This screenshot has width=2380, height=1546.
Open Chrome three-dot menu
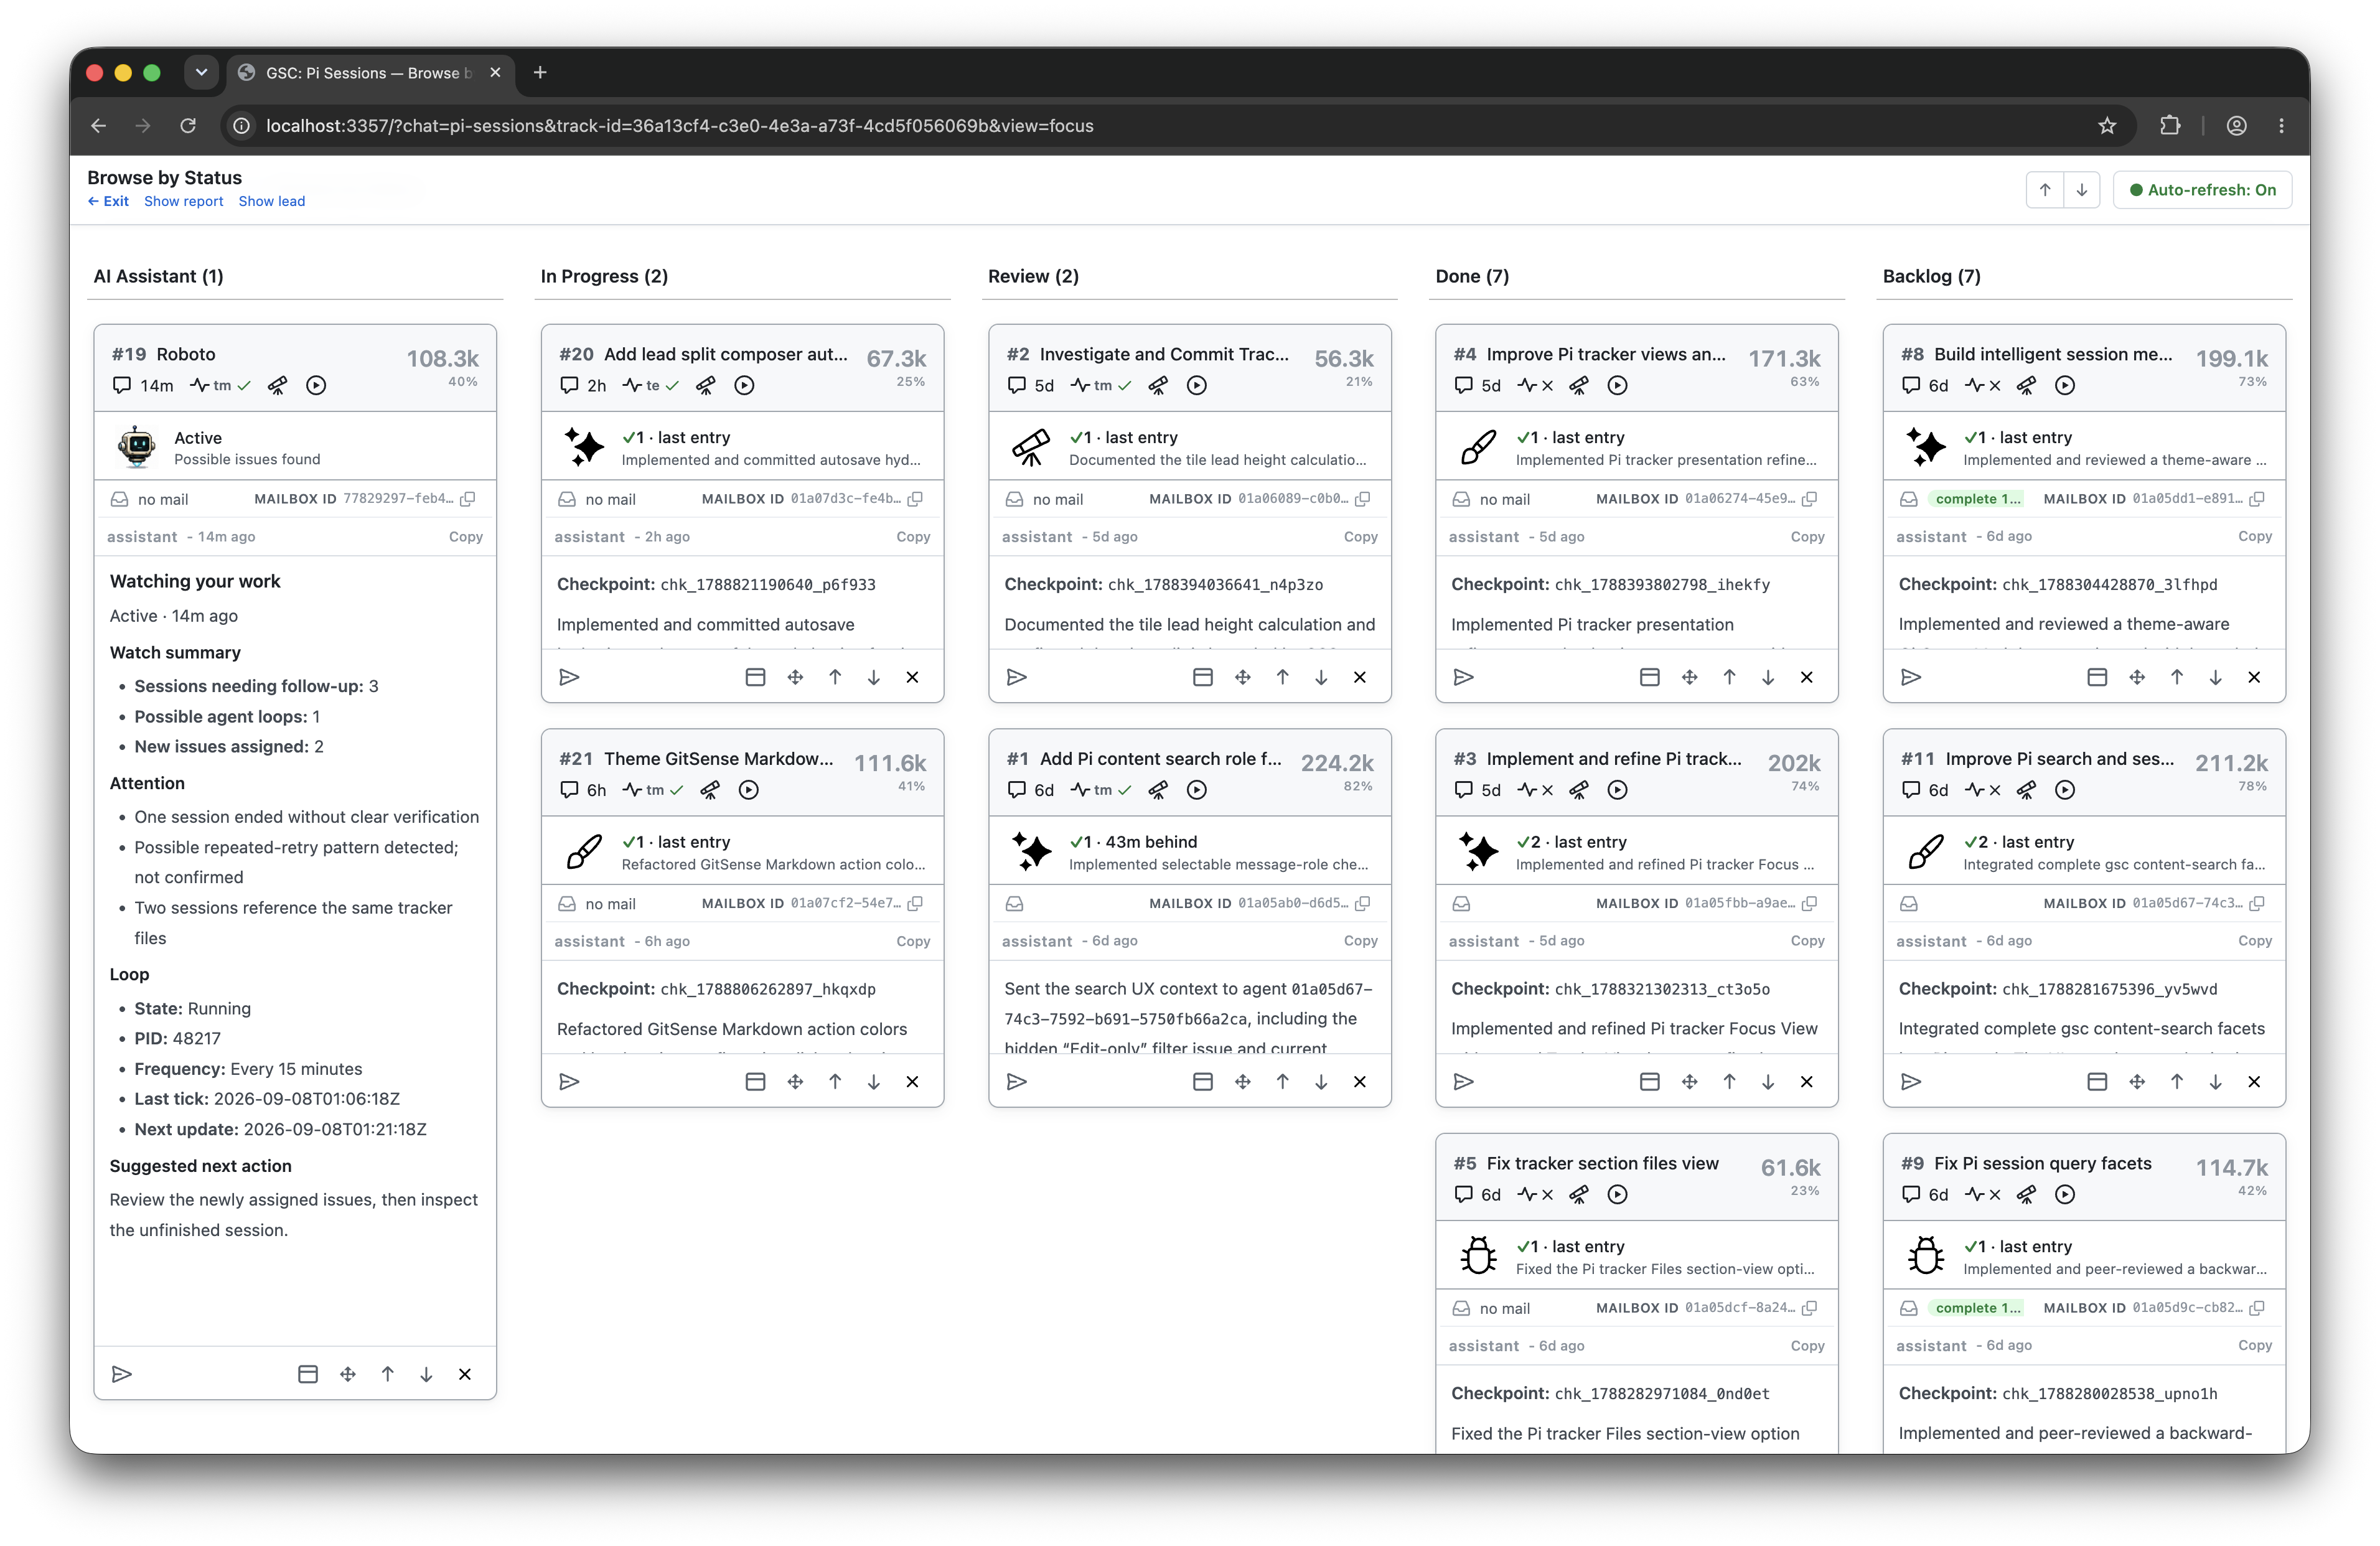2281,125
